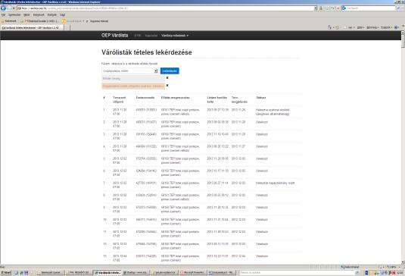The image size is (405, 276).
Task: Click the Státusz column header
Action: coord(260,98)
